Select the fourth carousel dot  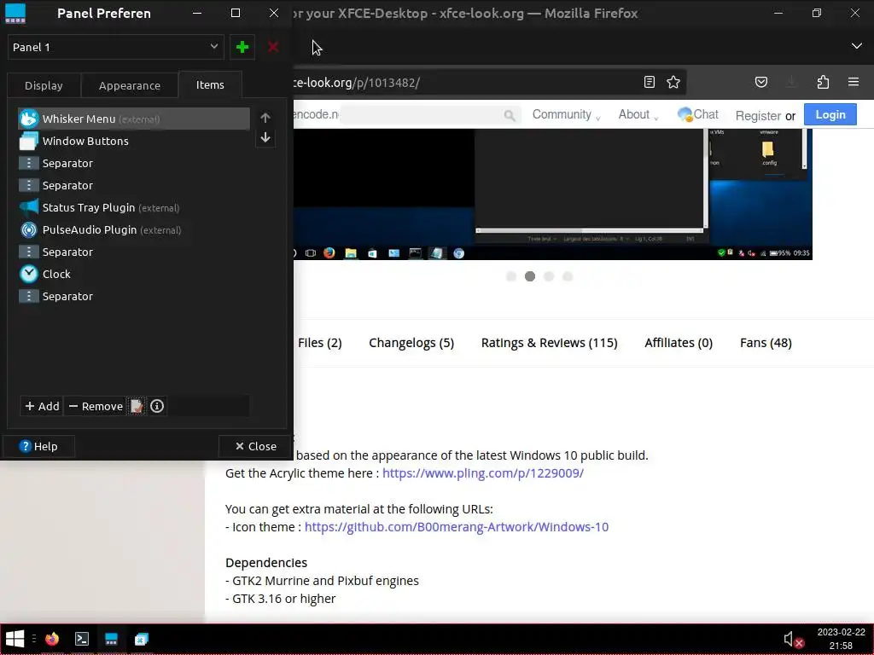568,276
